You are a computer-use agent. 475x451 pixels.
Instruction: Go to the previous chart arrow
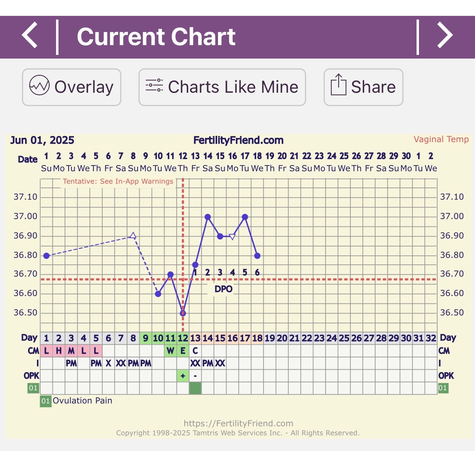(30, 36)
